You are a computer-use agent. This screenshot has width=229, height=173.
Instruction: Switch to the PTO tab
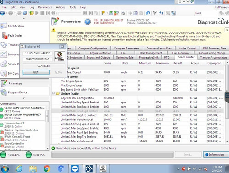click(167, 58)
